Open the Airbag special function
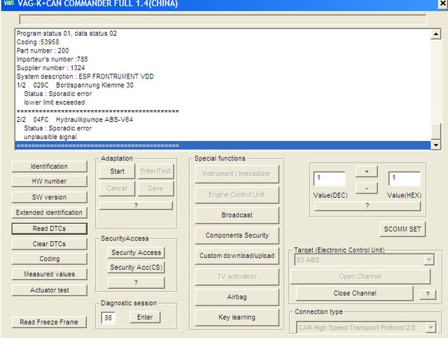The width and height of the screenshot is (448, 338). 237,297
